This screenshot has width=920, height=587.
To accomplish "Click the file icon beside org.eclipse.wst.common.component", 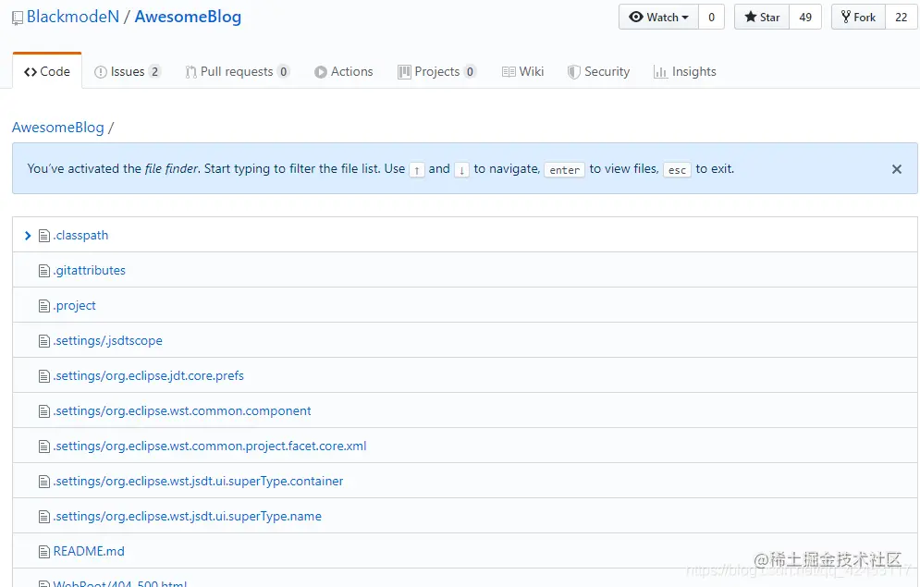I will 44,411.
